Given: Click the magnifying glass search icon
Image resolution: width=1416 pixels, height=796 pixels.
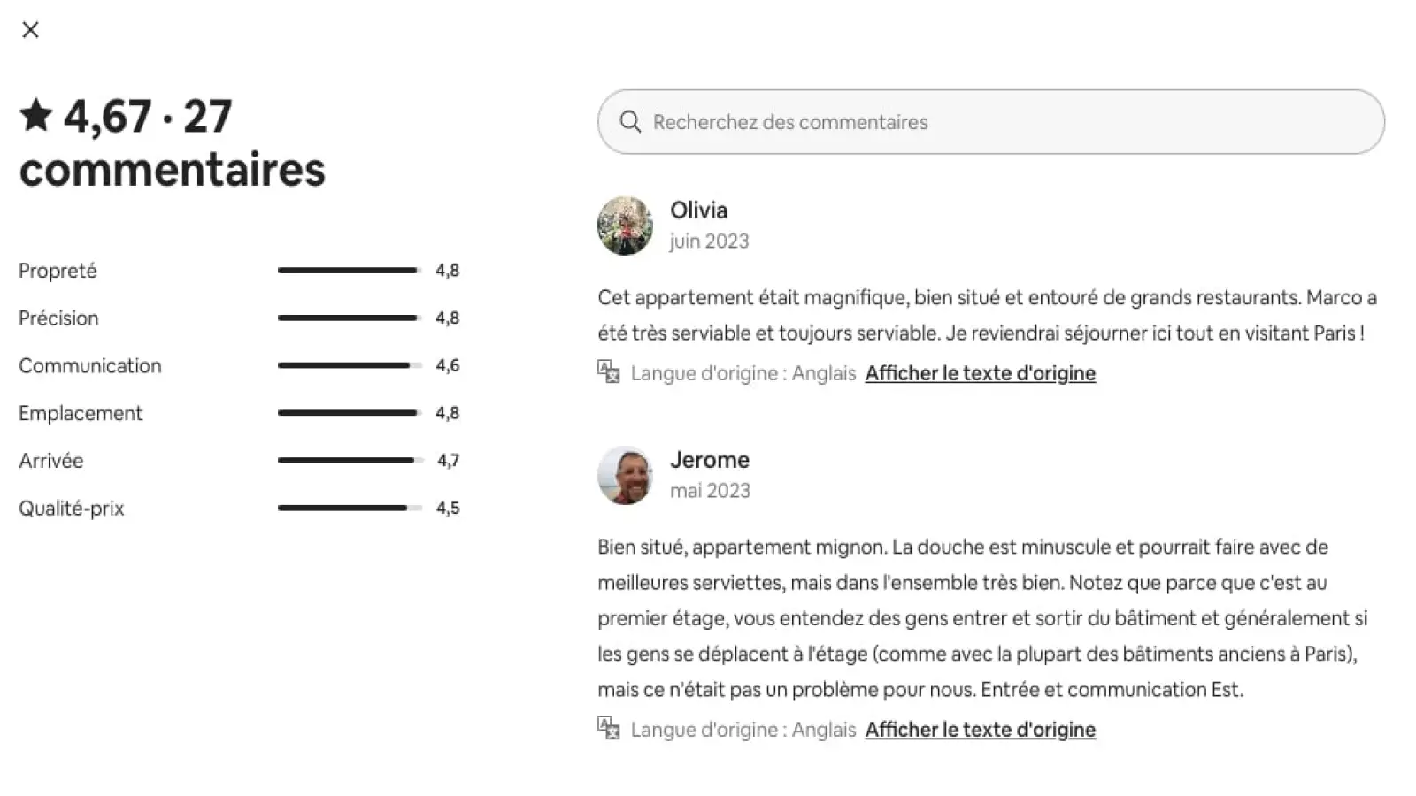Looking at the screenshot, I should [630, 122].
